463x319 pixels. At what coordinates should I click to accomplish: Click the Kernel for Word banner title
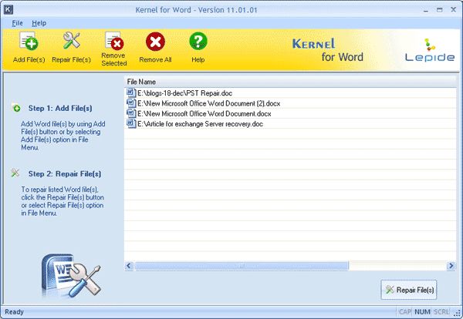click(x=328, y=50)
